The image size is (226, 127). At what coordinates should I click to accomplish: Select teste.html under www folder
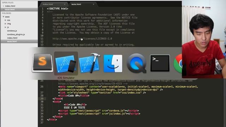(x=12, y=42)
